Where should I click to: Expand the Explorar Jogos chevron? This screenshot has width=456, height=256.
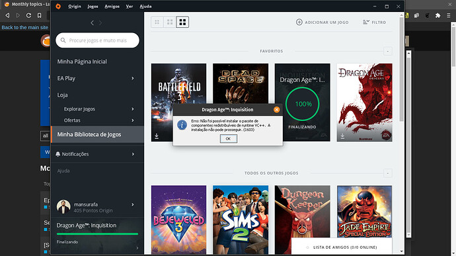coord(133,108)
